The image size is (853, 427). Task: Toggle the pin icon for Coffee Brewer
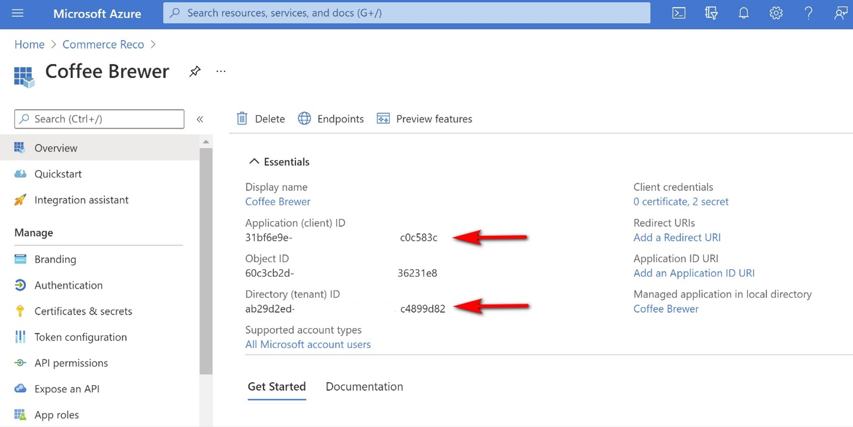(x=195, y=71)
